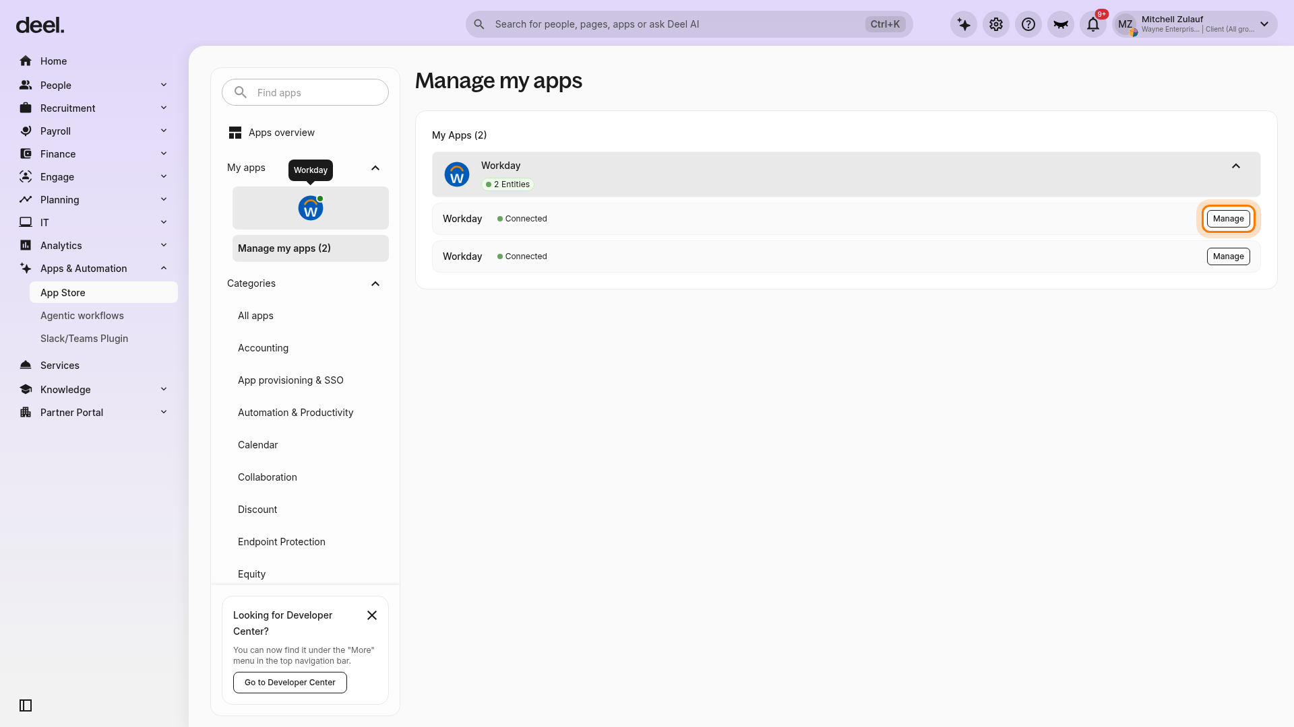Screen dimensions: 1294x727
Task: Expand the Recruitment menu chevron
Action: click(x=164, y=108)
